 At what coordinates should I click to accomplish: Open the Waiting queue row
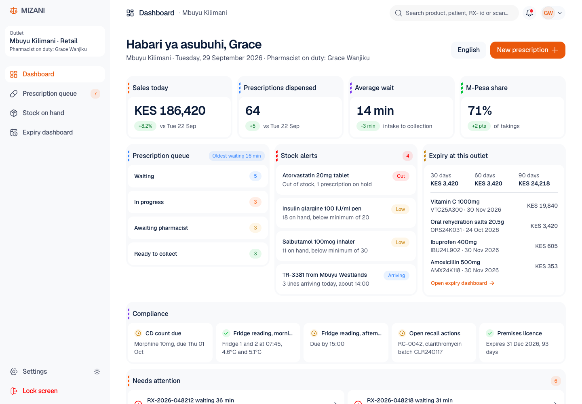point(198,176)
